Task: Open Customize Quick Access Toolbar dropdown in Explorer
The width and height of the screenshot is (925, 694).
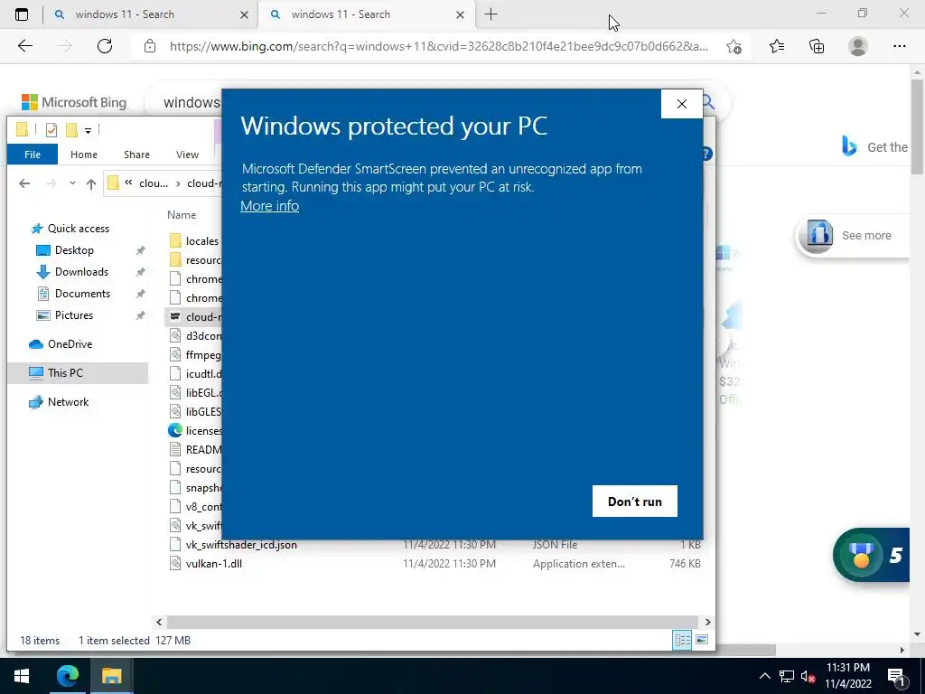Action: pos(88,130)
